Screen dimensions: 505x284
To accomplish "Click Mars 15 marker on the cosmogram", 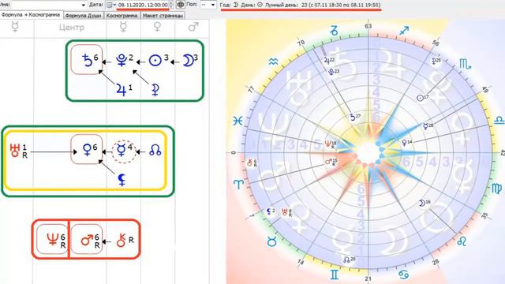I will [x=331, y=162].
